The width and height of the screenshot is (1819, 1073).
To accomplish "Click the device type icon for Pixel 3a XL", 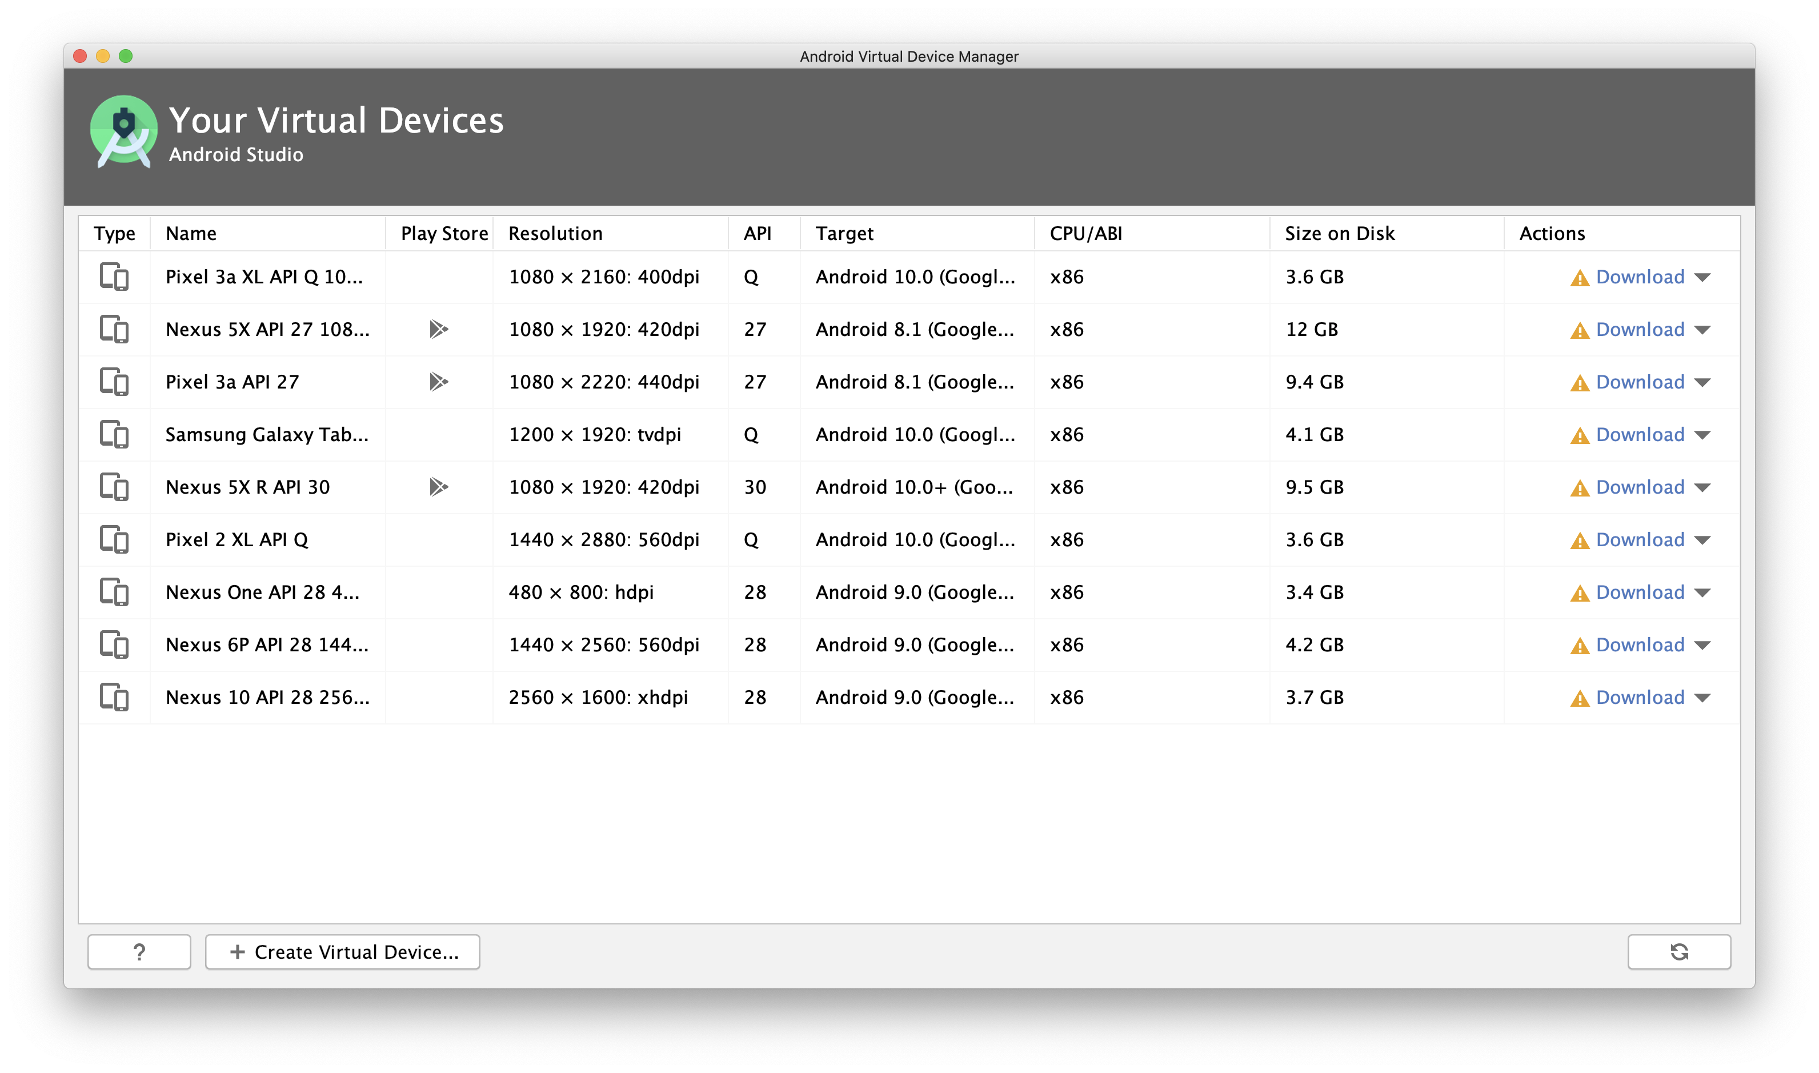I will click(x=114, y=277).
